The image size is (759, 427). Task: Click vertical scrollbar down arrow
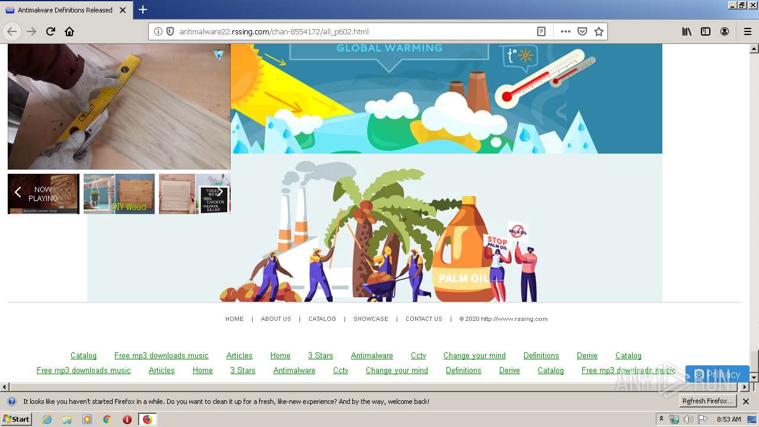coord(754,377)
